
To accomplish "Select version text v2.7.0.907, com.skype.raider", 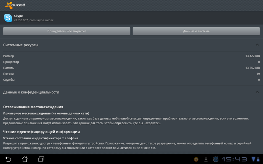I will [x=34, y=20].
